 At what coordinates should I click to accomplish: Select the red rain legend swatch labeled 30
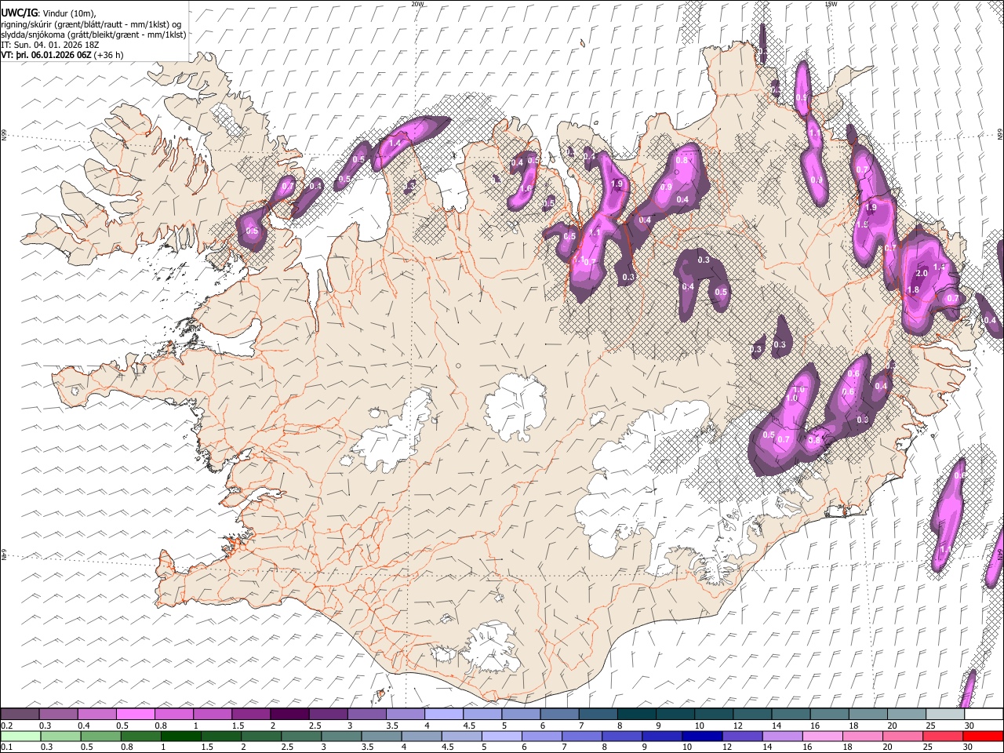point(983,736)
